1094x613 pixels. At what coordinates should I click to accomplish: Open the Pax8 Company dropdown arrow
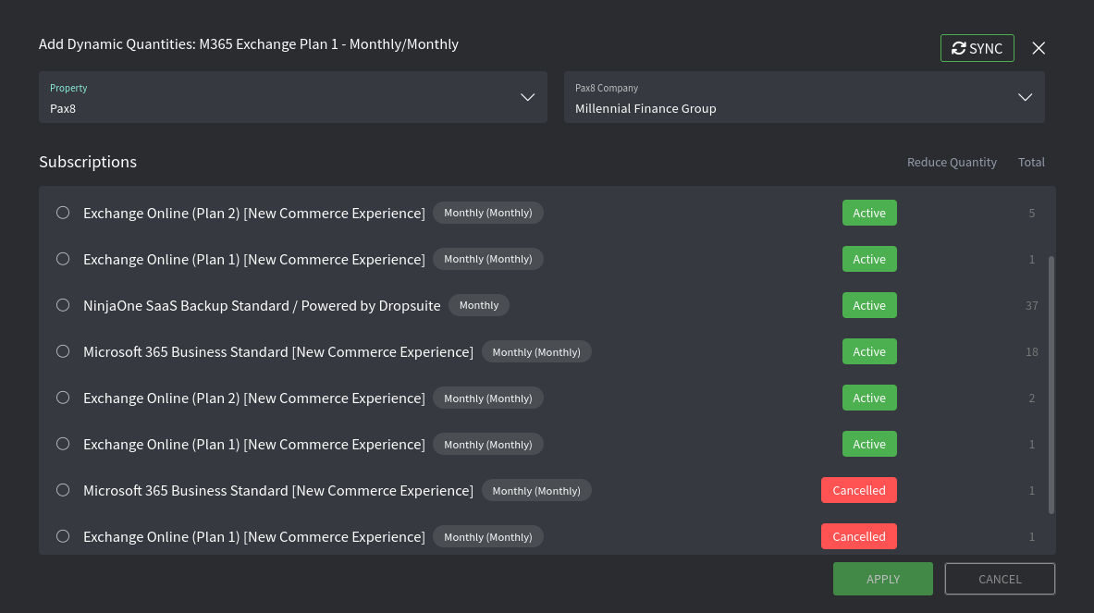coord(1025,97)
